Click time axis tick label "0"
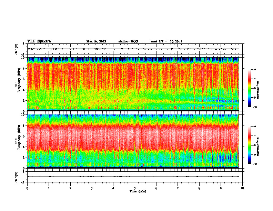 pos(27,188)
